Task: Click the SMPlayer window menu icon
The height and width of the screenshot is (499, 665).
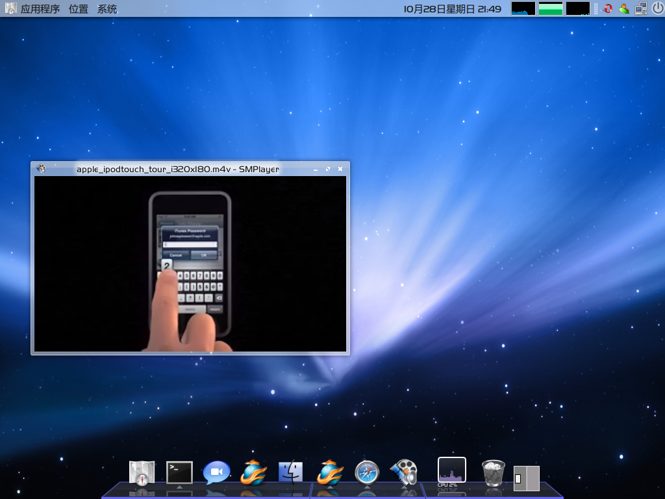Action: [x=41, y=169]
